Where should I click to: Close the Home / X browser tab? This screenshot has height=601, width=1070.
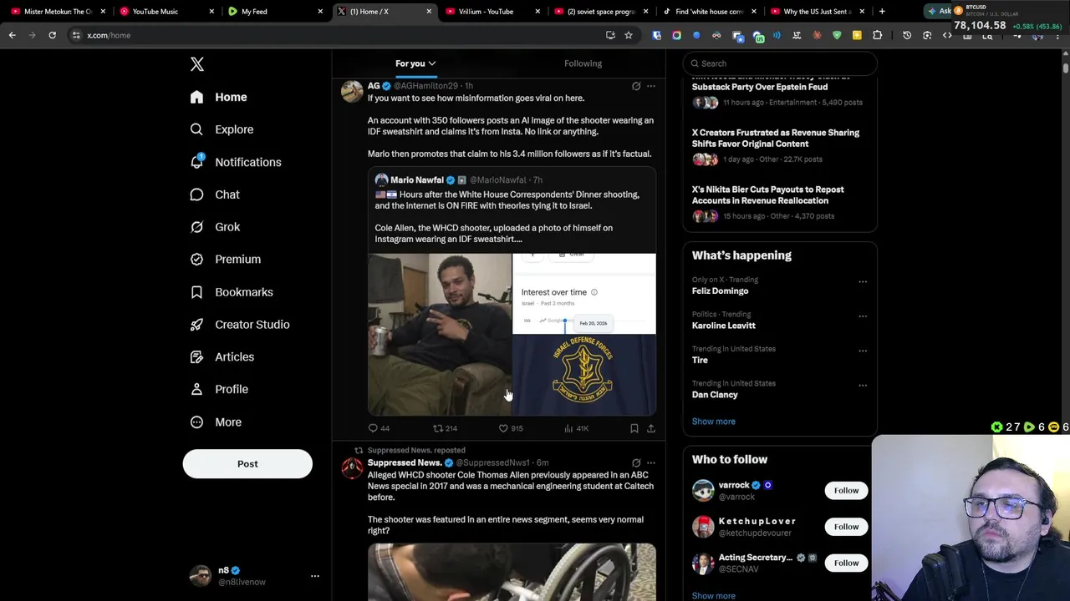(x=430, y=12)
